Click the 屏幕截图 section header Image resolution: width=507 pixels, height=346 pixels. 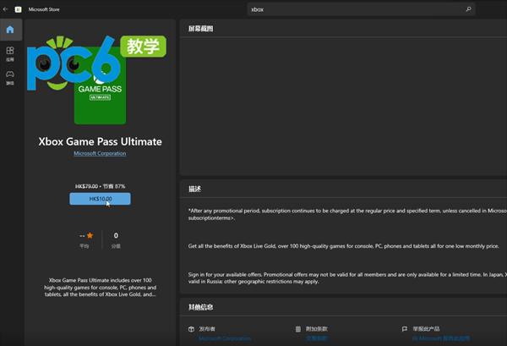(x=201, y=29)
